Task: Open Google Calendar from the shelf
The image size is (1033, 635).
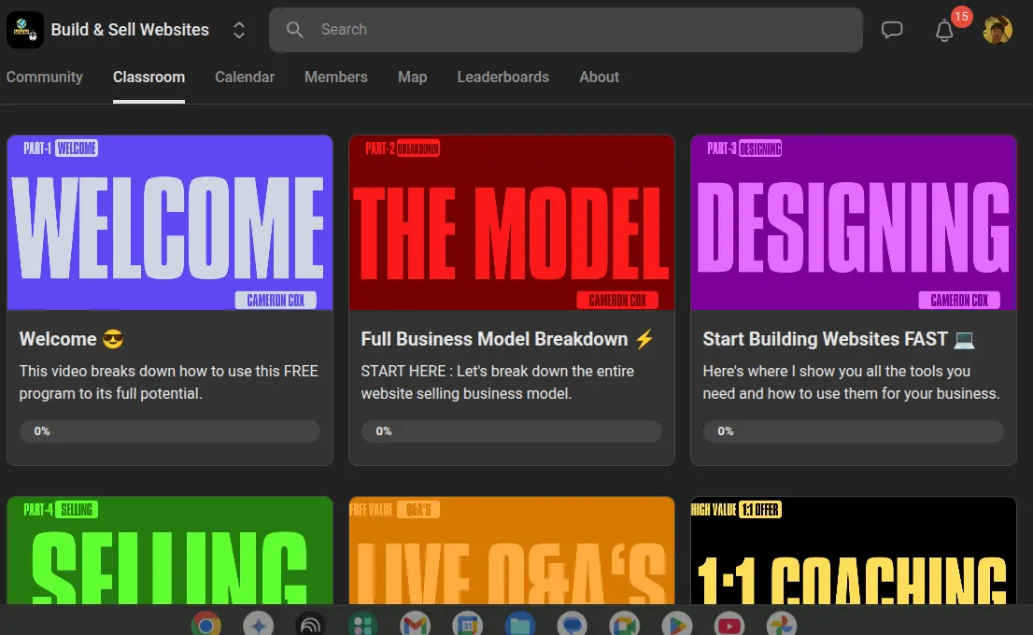Action: click(x=468, y=625)
